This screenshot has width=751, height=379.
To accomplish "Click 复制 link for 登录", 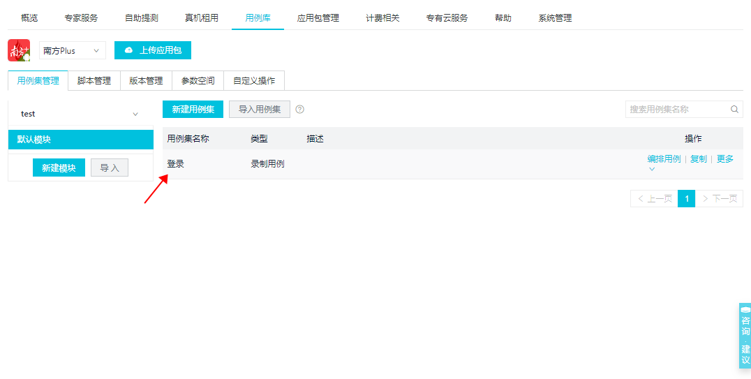I will click(699, 159).
